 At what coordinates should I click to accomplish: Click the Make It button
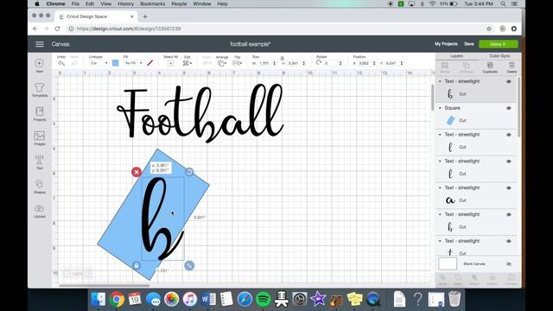coord(498,44)
